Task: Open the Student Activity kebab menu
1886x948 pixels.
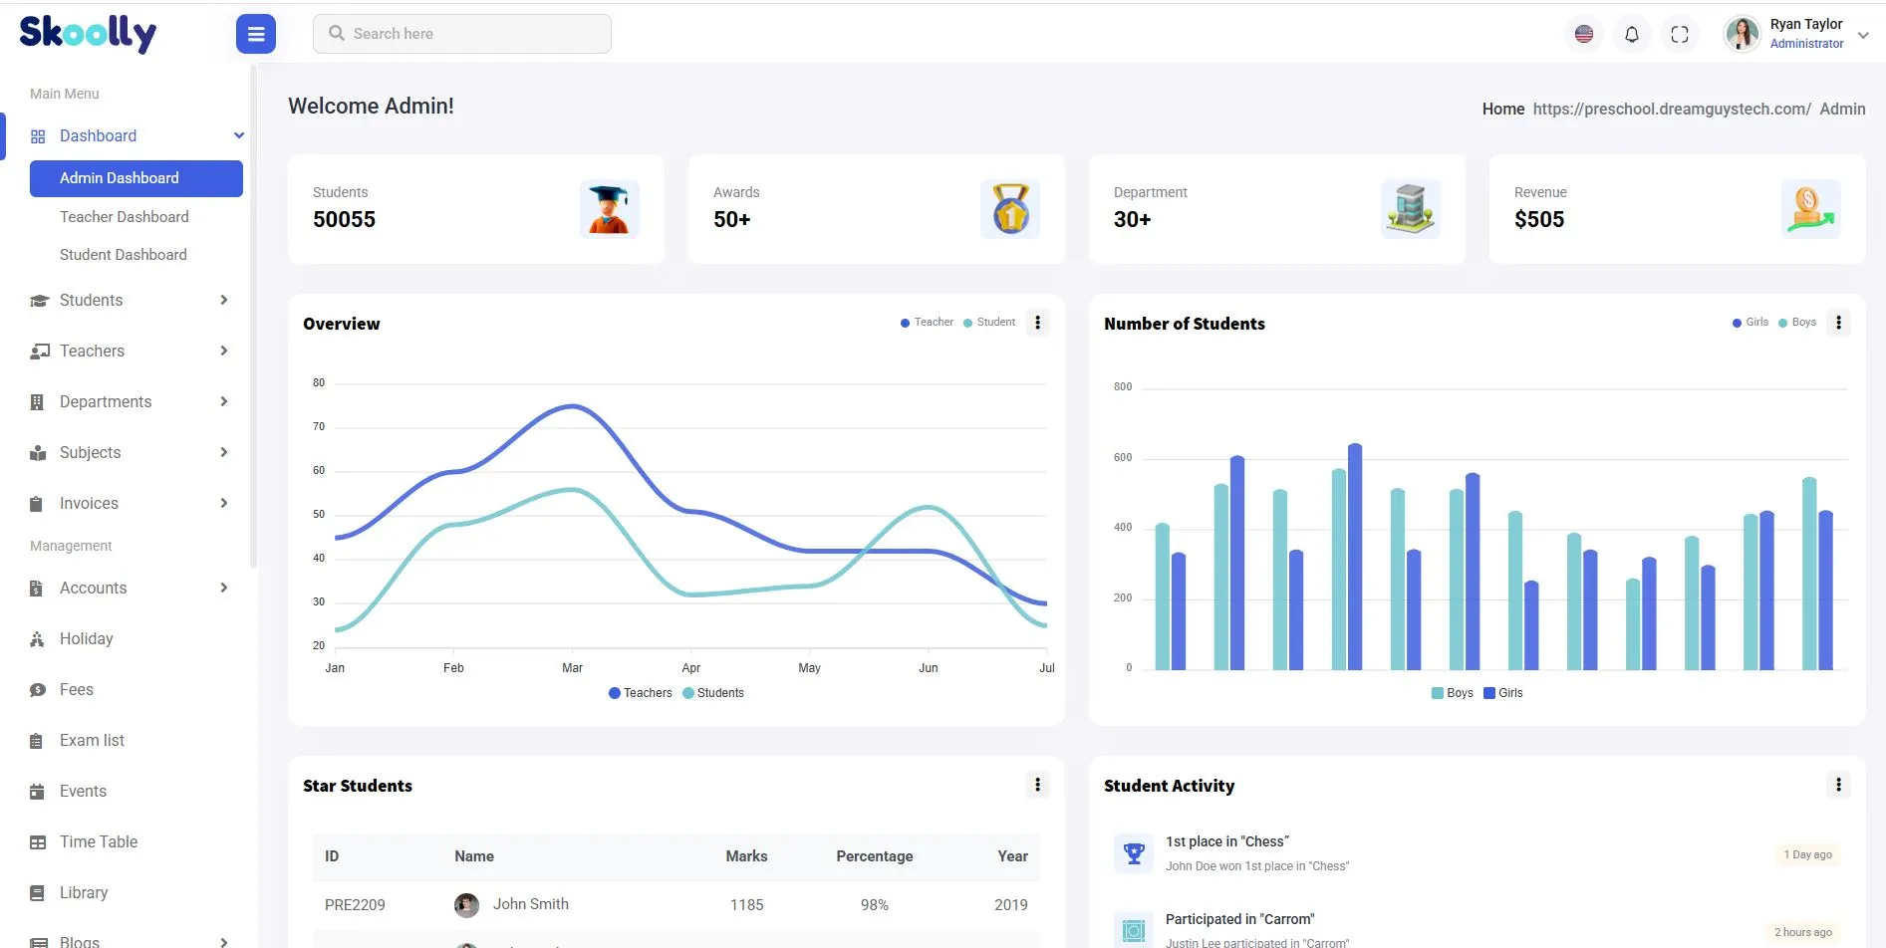Action: click(1838, 785)
